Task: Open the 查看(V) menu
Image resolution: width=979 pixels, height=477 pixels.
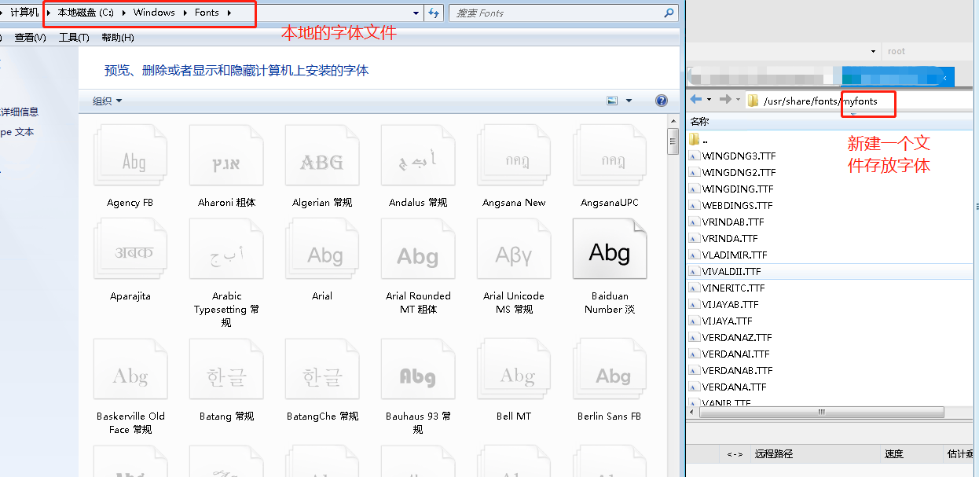Action: [29, 37]
